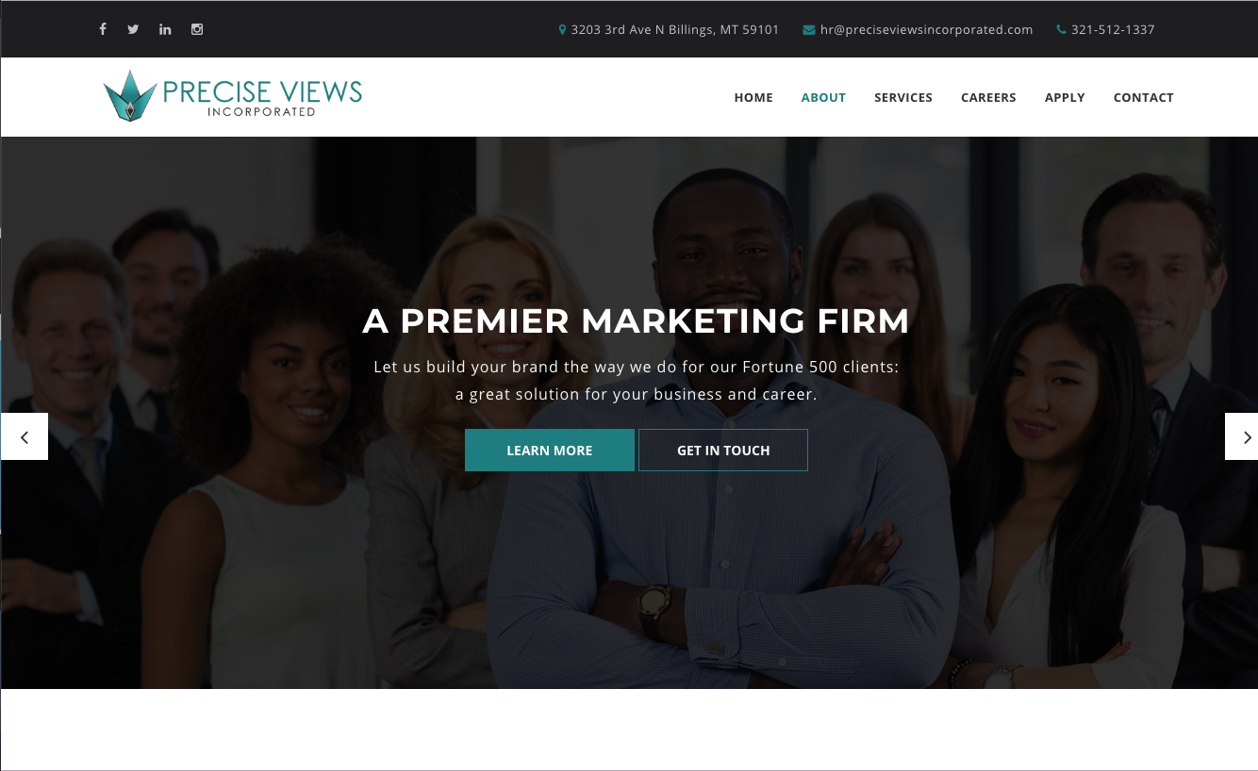Go to the Contact page

pos(1143,97)
